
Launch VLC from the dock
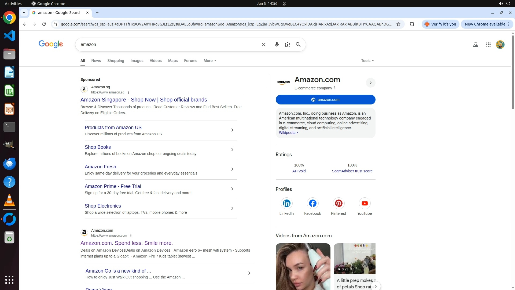(9, 200)
